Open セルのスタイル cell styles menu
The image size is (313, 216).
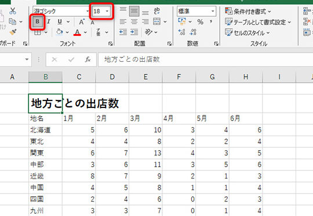pyautogui.click(x=247, y=33)
